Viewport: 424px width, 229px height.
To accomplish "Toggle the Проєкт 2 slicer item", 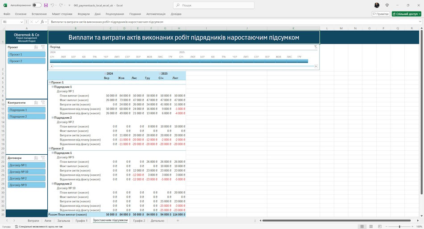I will tap(26, 61).
